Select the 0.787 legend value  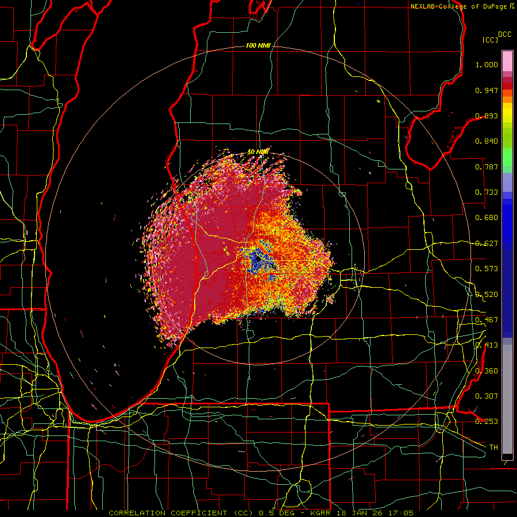click(x=487, y=167)
